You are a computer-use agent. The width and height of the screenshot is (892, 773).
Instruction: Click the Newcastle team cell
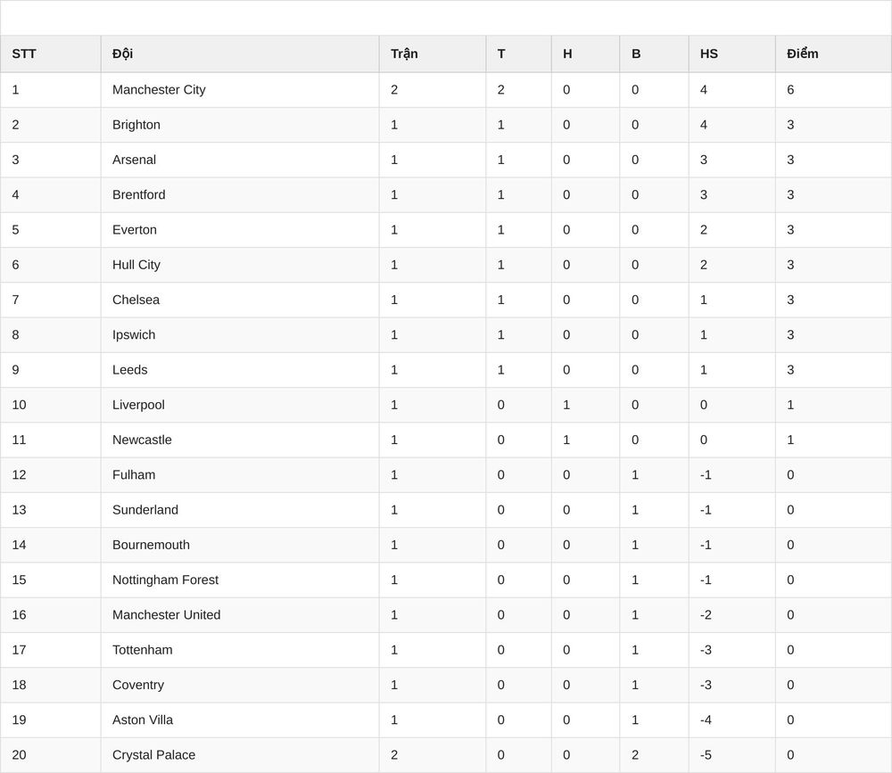click(x=142, y=440)
